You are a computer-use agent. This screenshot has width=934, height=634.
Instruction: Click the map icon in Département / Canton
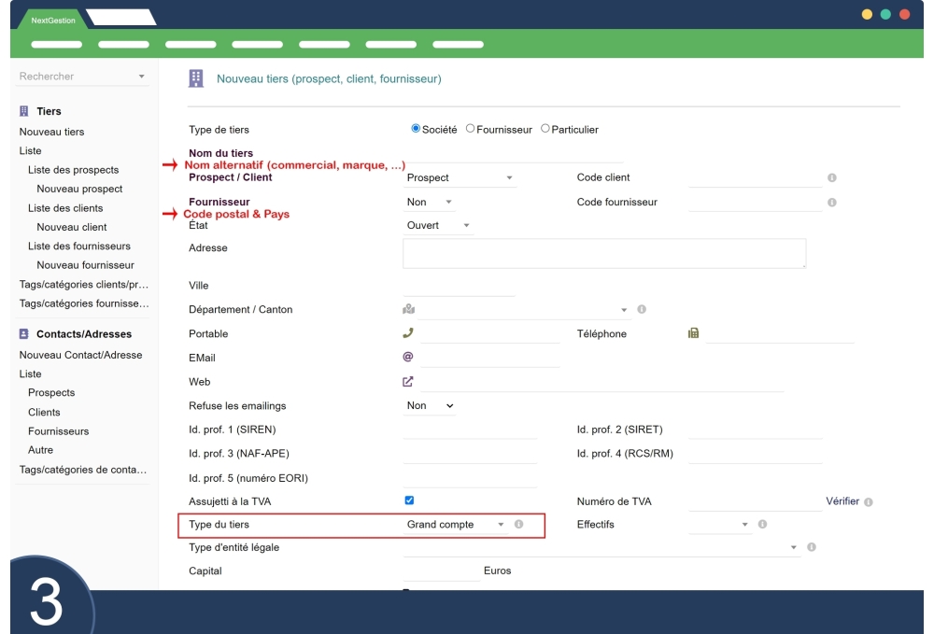coord(408,309)
